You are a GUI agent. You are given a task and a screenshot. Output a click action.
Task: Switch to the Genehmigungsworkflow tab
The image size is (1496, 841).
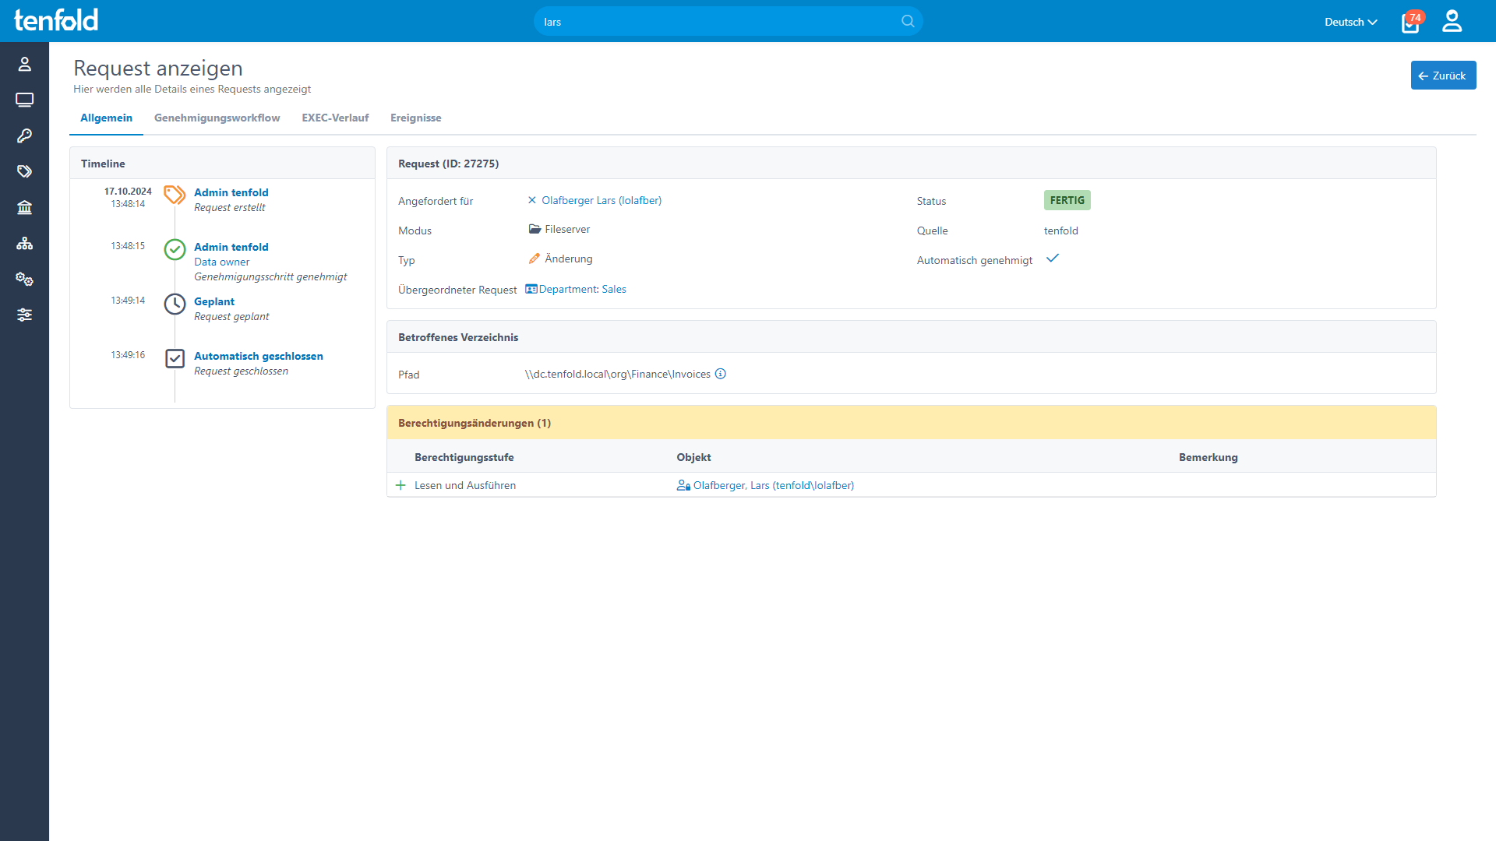217,118
